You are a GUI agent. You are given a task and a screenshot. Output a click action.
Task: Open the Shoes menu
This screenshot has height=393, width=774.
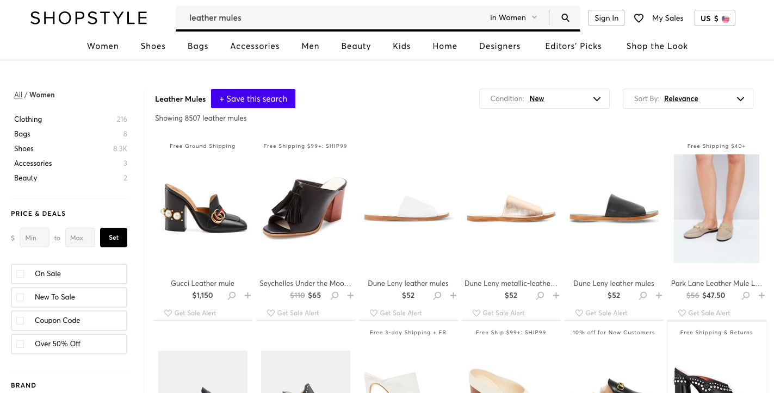(153, 46)
